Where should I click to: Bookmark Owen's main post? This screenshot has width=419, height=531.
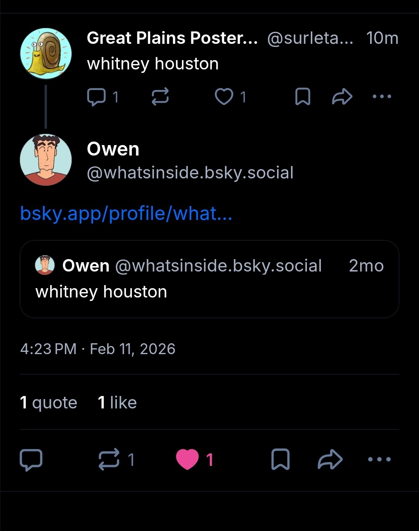[280, 460]
